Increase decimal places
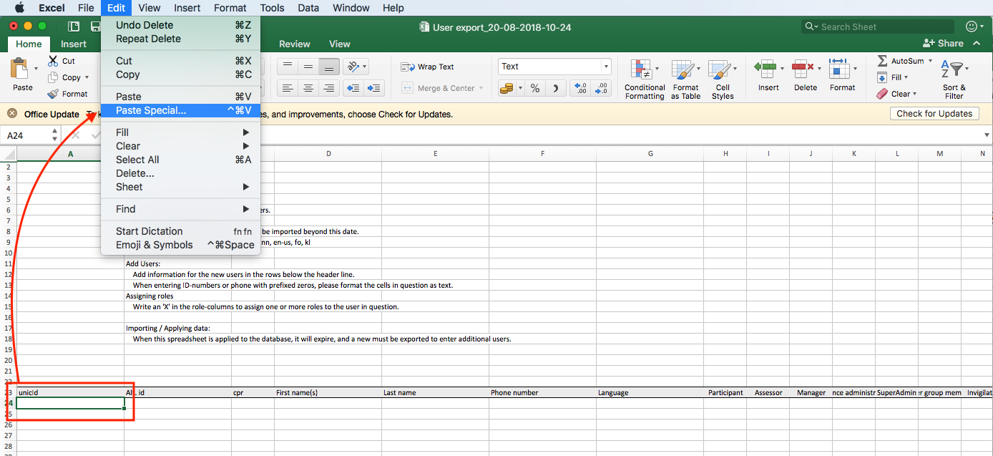 pos(581,88)
